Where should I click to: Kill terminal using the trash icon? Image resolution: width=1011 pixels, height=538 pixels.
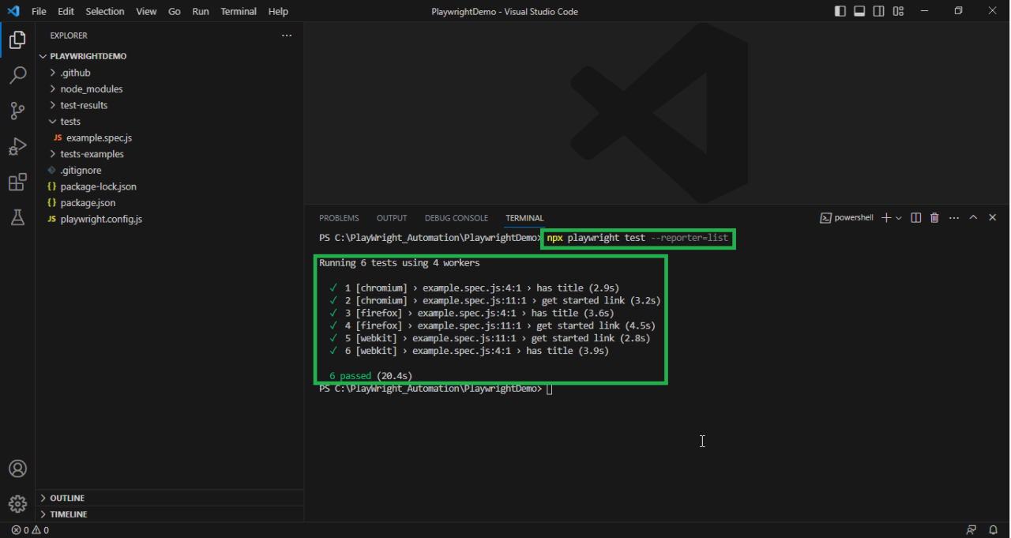point(934,218)
